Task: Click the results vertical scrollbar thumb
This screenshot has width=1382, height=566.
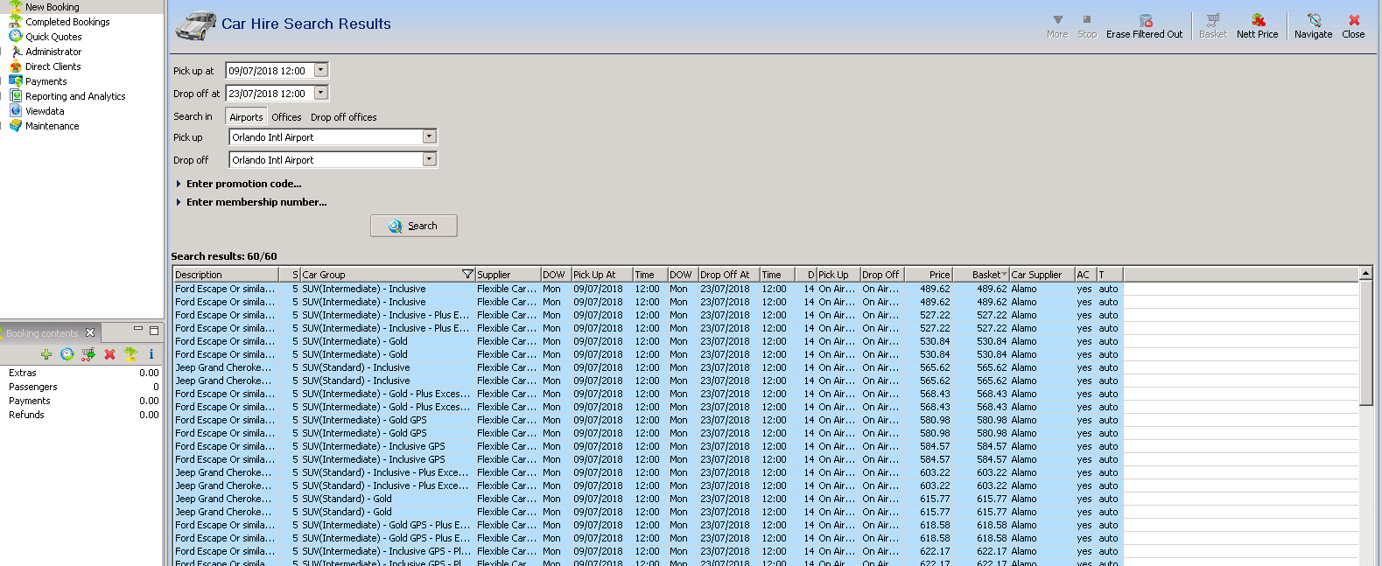Action: pos(1365,343)
